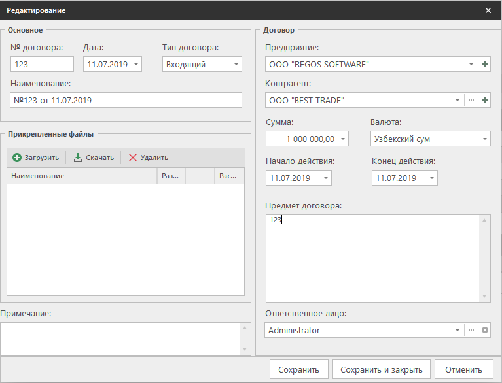Expand the Валюта currency dropdown

[484, 139]
